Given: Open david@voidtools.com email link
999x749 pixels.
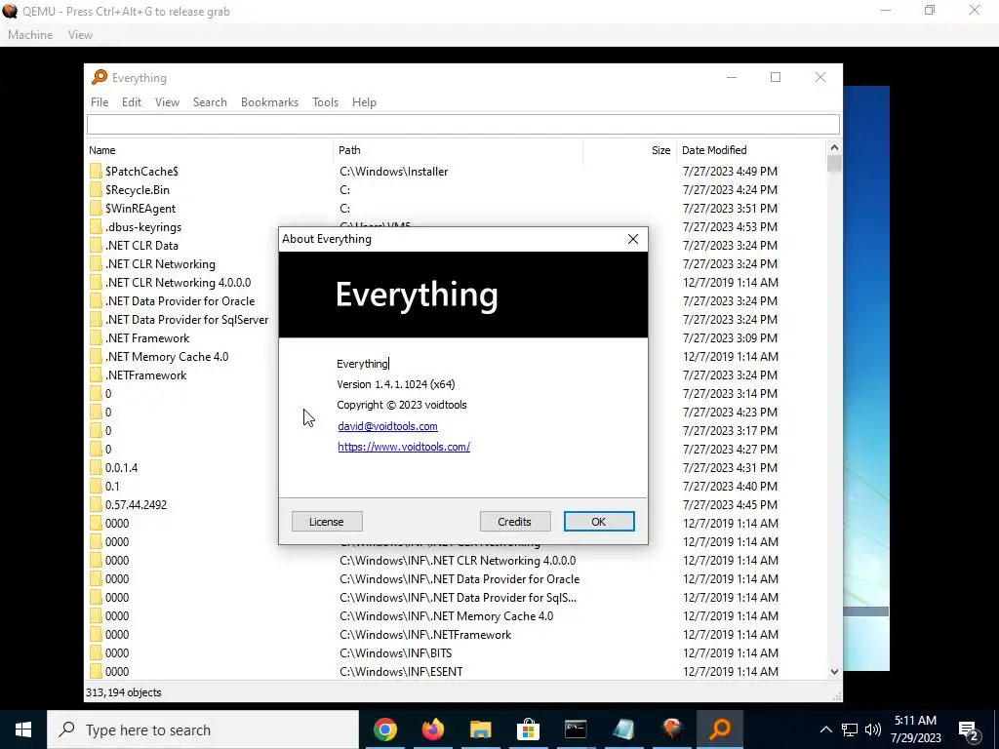Looking at the screenshot, I should (x=387, y=426).
